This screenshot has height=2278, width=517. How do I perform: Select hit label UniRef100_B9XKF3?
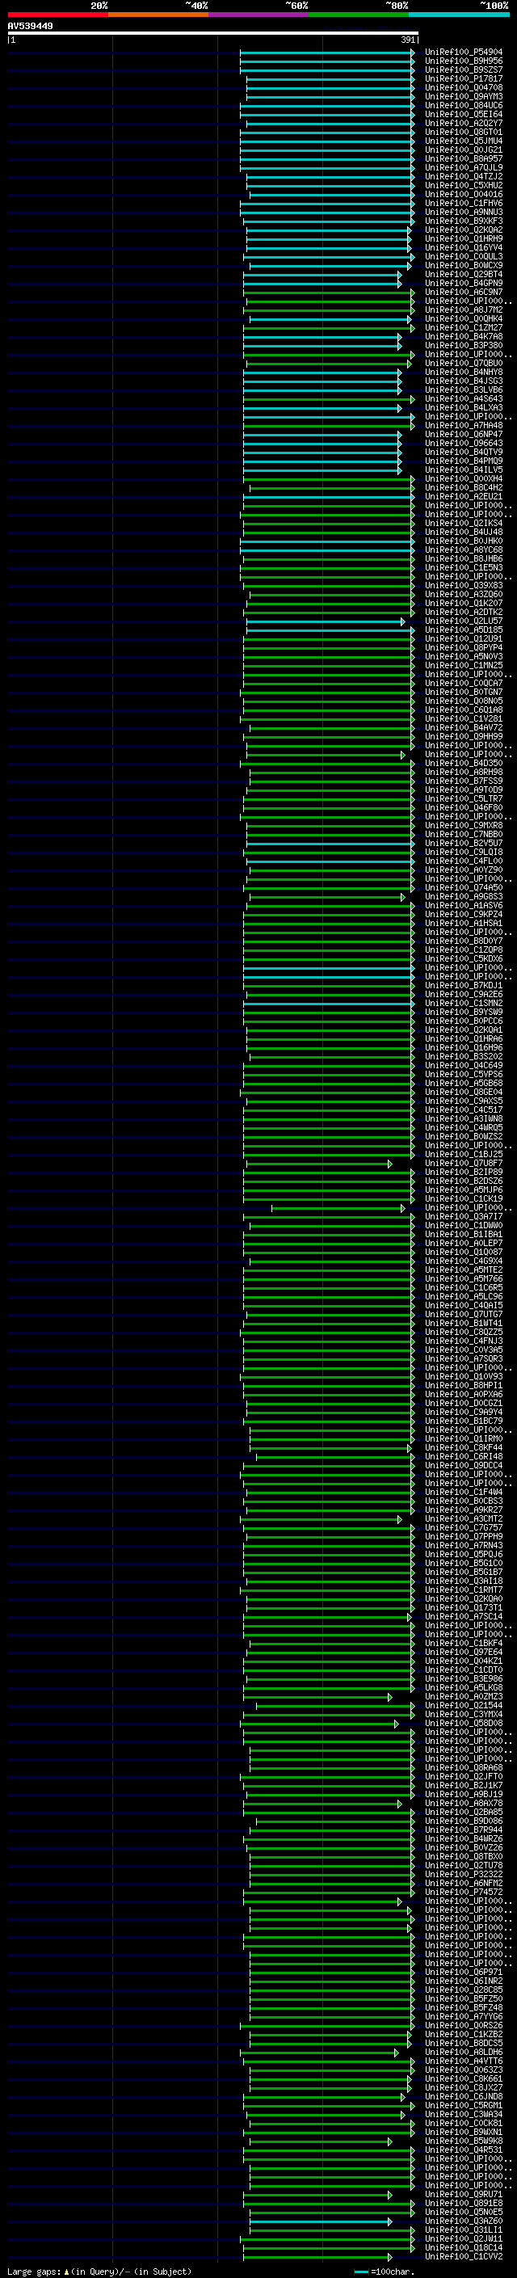click(464, 221)
